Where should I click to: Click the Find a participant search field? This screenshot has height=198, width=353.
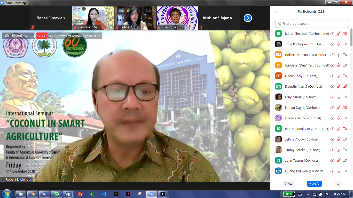[x=312, y=23]
